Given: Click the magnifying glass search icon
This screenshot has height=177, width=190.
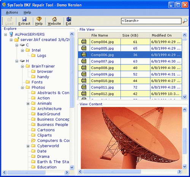Looking at the screenshot, I should [x=185, y=21].
